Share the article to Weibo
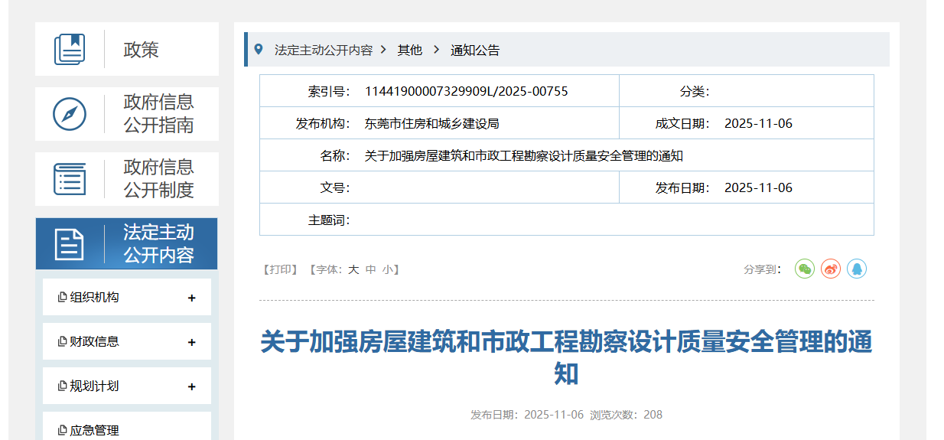Viewport: 944px width, 440px height. 831,269
